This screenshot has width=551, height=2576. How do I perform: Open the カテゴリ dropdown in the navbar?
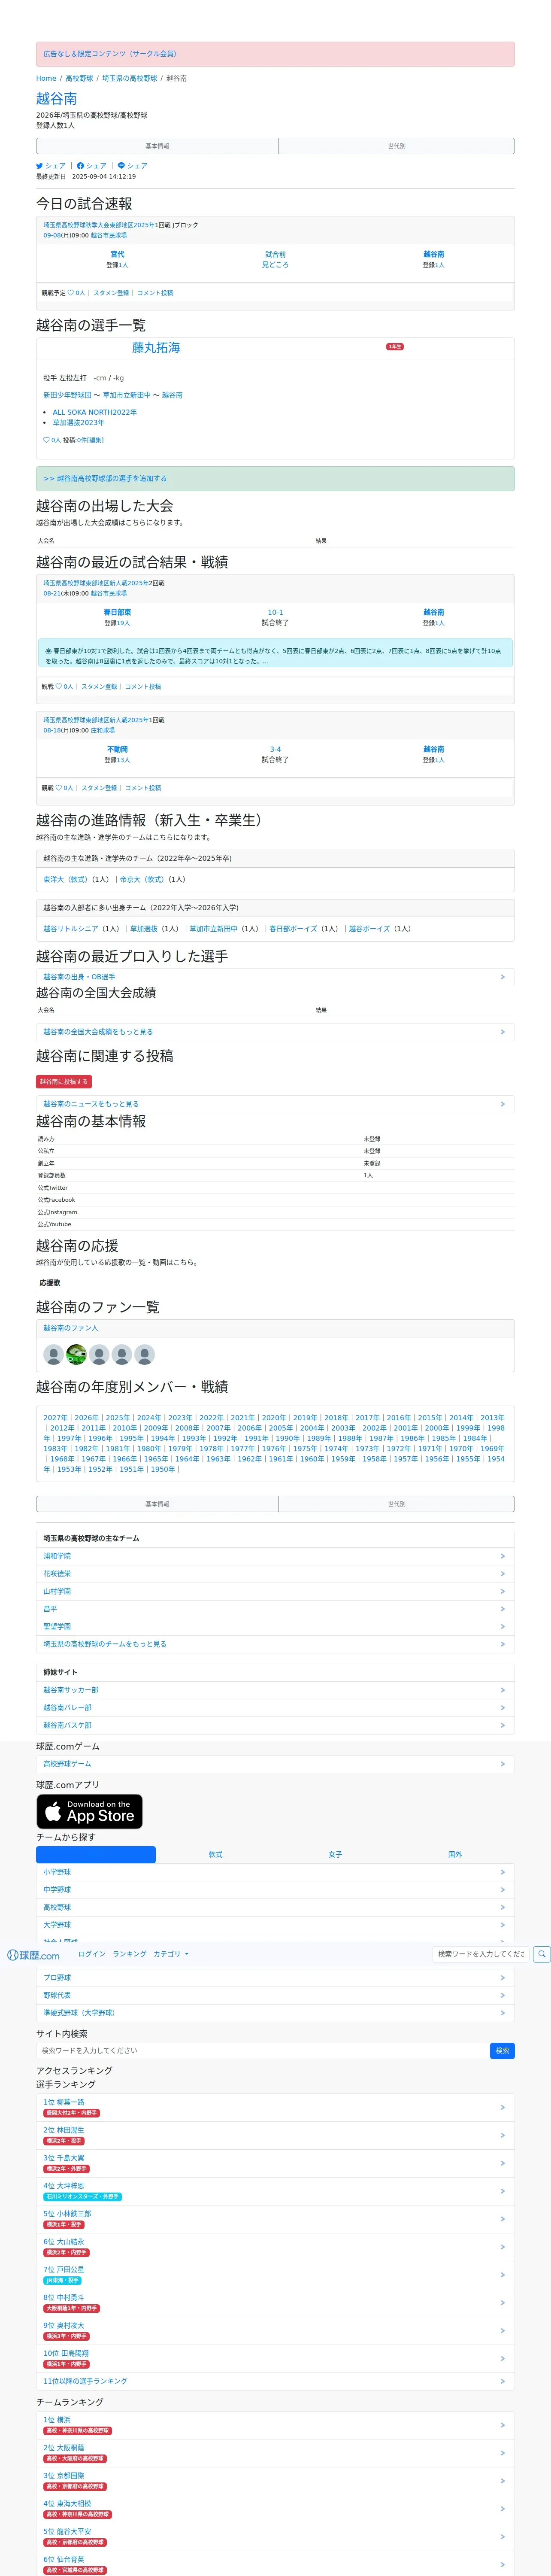click(x=171, y=1954)
